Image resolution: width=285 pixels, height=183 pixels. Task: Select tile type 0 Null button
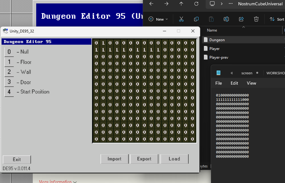[x=9, y=52]
